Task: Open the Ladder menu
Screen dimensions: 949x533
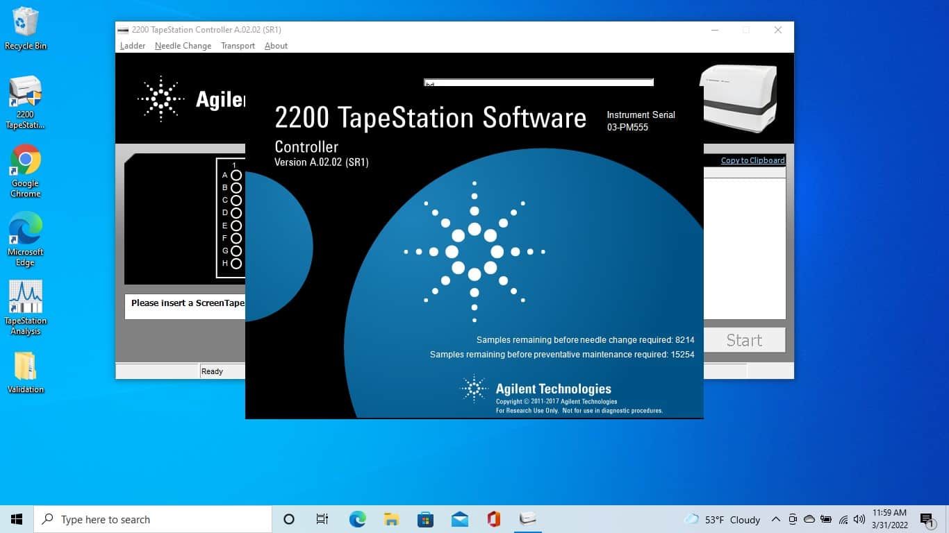Action: (133, 46)
